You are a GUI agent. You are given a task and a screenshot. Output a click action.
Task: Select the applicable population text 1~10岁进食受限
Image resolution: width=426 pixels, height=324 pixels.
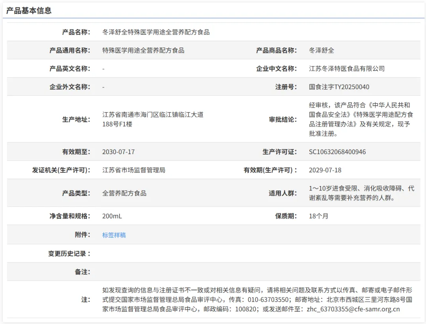333,188
